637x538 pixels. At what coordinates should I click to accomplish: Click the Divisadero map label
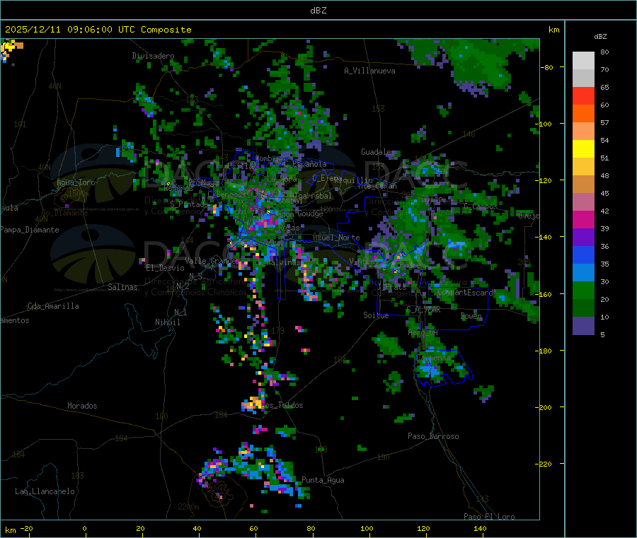click(153, 56)
